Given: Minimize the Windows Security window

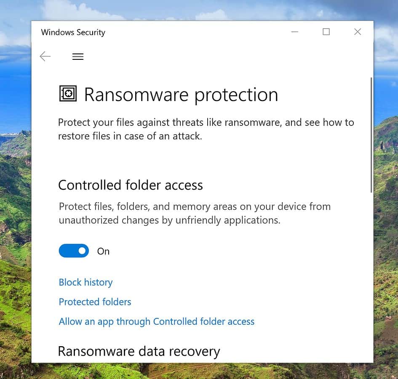Looking at the screenshot, I should pyautogui.click(x=294, y=32).
